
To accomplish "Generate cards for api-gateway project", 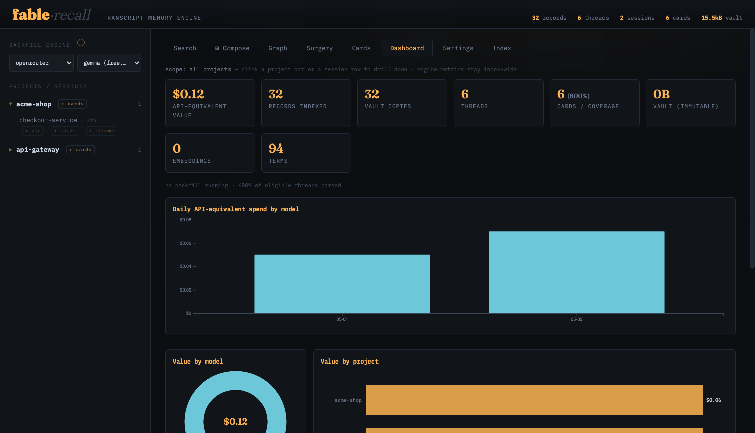I will [81, 150].
